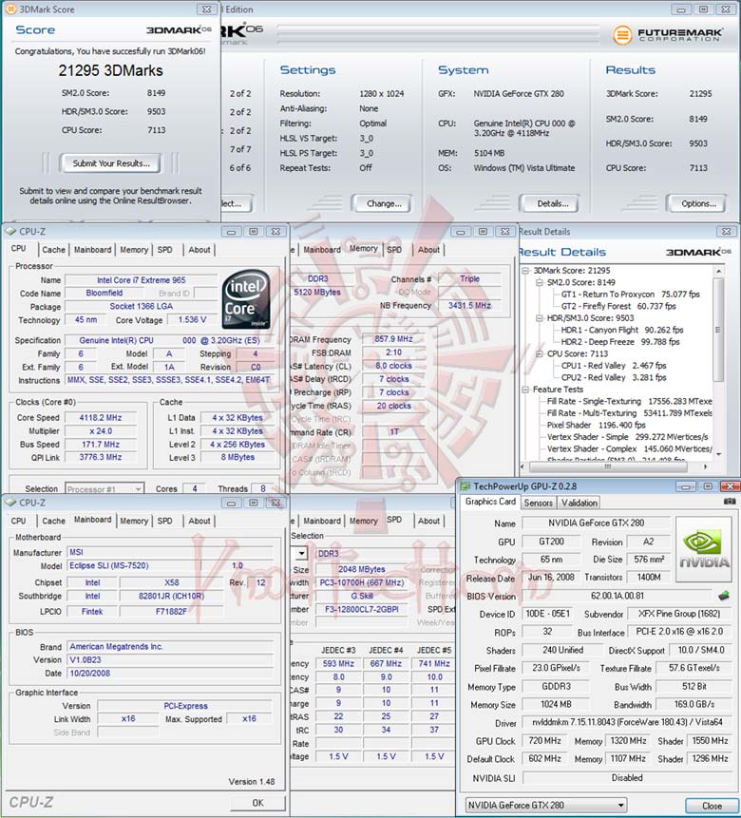Open the SPD memory slot selection dropdown
The height and width of the screenshot is (818, 741).
point(301,553)
